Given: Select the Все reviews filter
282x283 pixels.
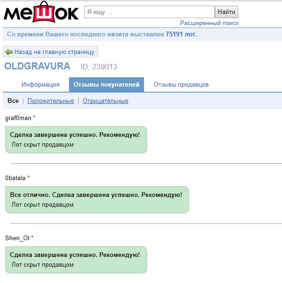Looking at the screenshot, I should point(13,101).
